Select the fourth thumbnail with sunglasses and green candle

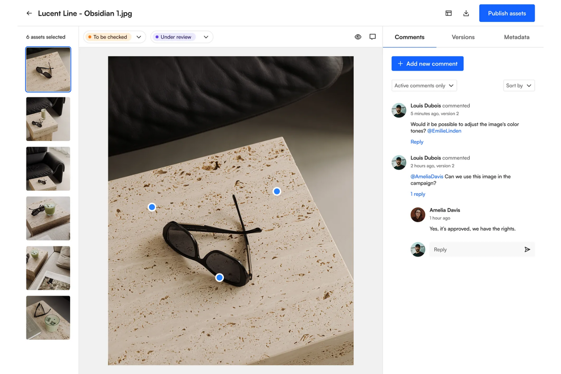(48, 218)
